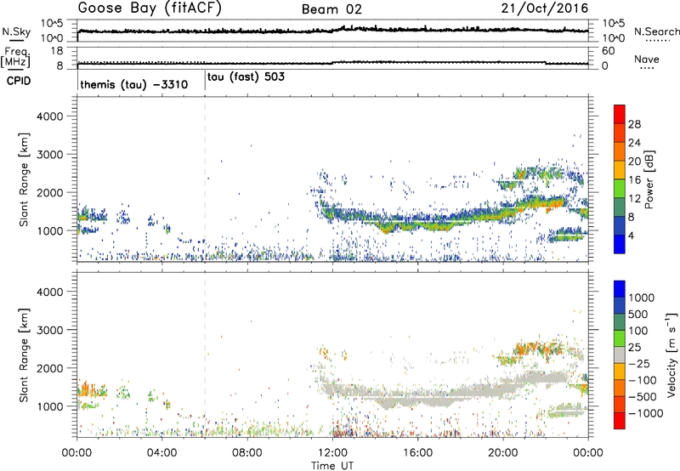Click the "themis (tau) -3310" CPID text
This screenshot has height=471, width=680.
(x=134, y=84)
